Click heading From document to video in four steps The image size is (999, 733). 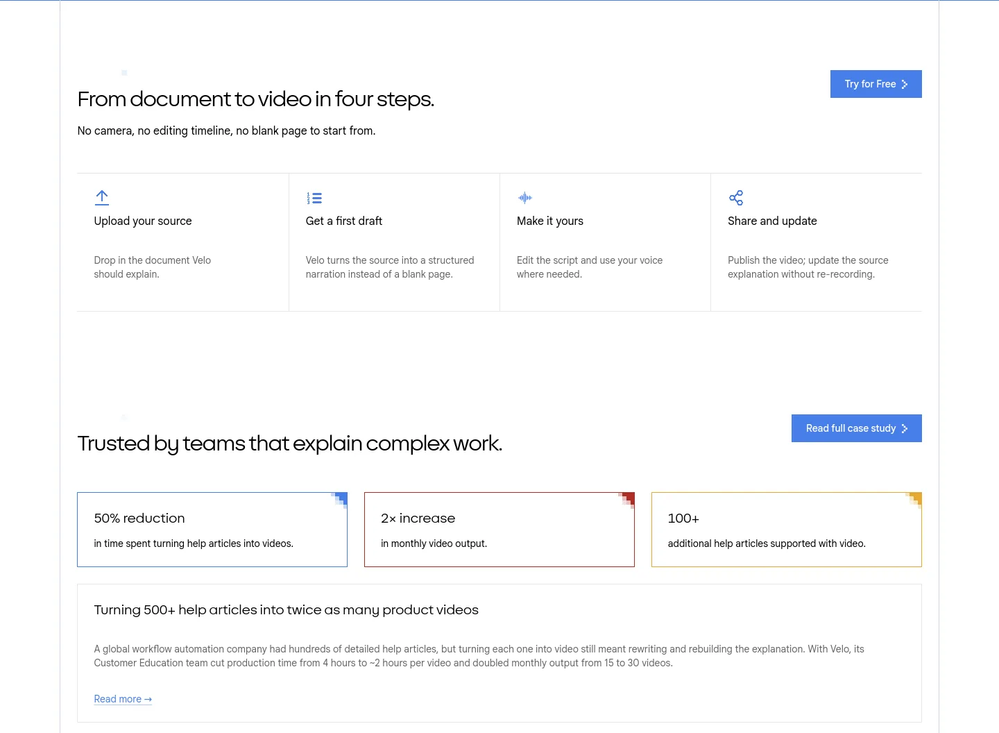[256, 99]
